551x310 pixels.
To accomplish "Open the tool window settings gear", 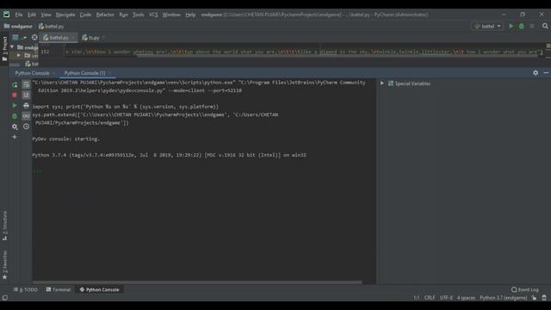I will [536, 72].
